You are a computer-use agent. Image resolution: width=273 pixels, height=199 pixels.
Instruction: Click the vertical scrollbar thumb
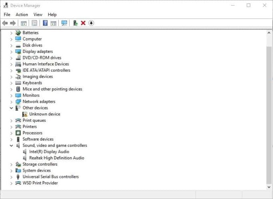click(x=269, y=115)
